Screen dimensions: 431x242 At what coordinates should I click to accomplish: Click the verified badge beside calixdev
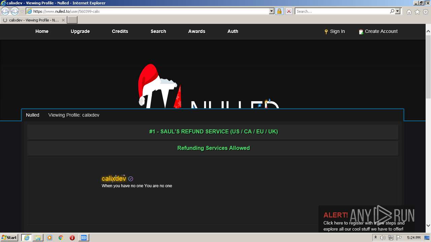(131, 179)
